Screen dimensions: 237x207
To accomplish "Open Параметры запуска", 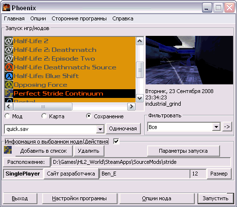I will [183, 151].
